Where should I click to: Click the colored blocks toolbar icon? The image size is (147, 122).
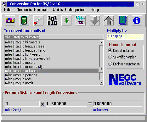pos(10,20)
